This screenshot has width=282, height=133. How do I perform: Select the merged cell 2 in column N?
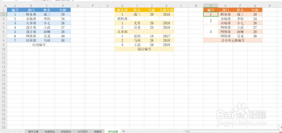coord(211,21)
